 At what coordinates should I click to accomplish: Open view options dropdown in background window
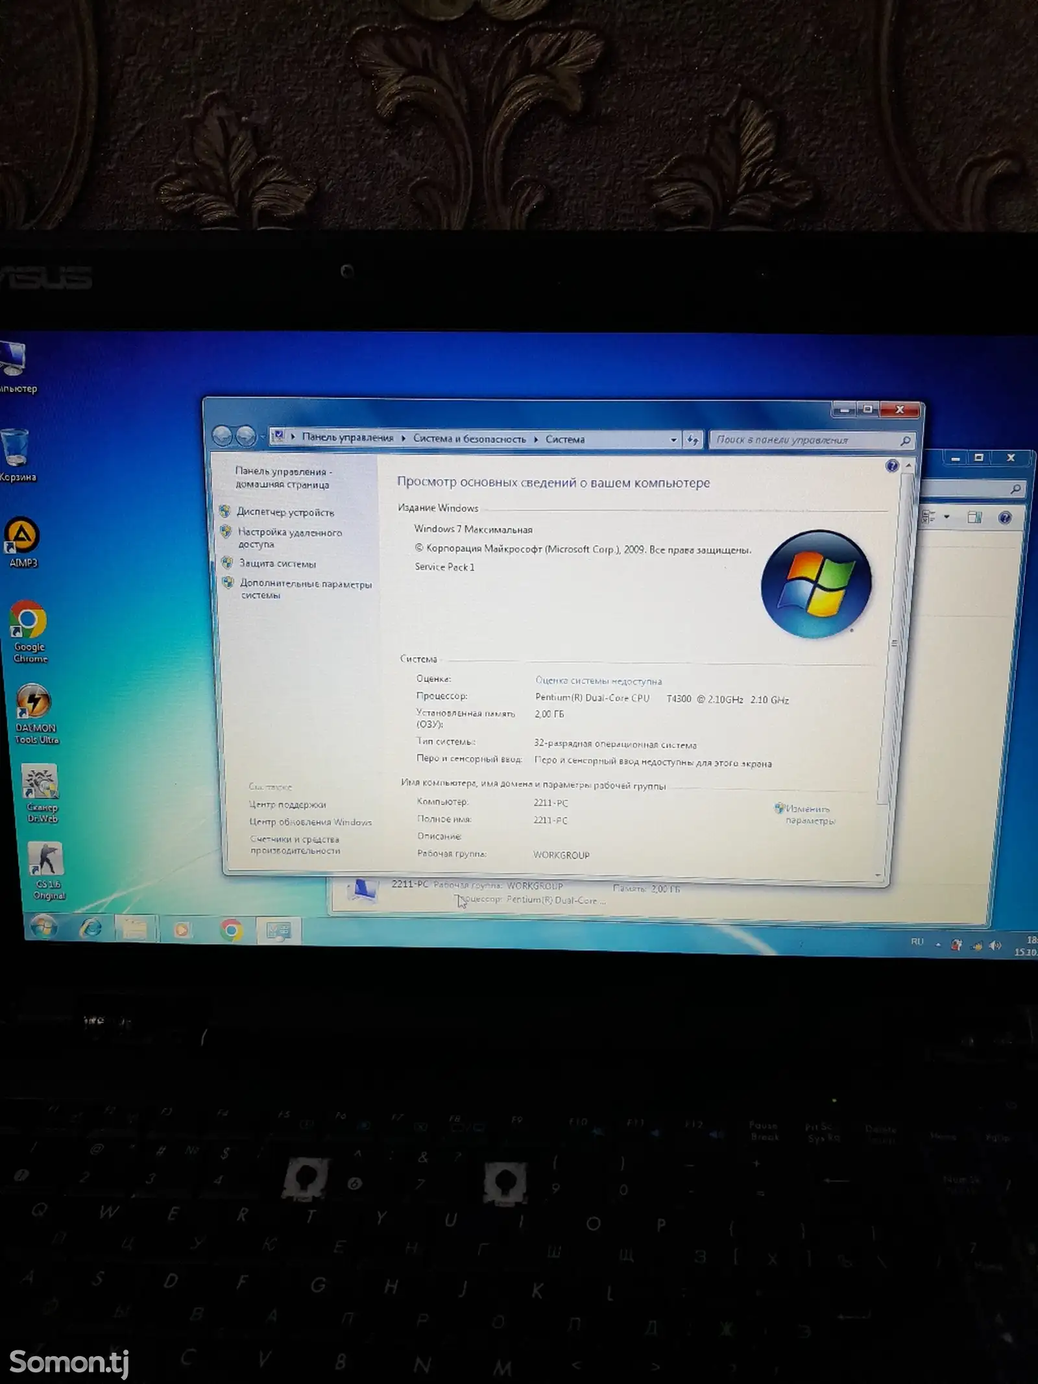[x=947, y=517]
